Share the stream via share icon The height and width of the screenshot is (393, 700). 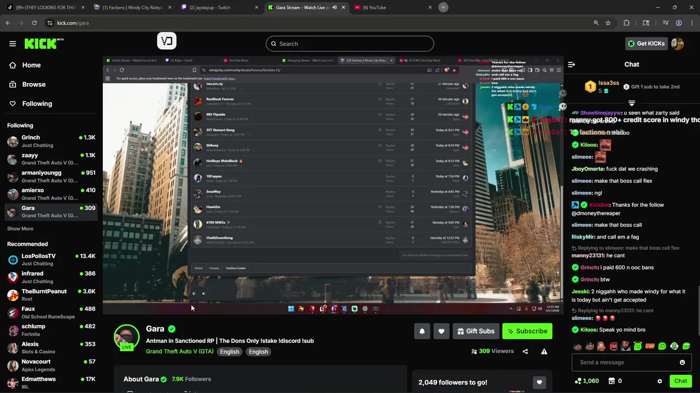pos(525,352)
